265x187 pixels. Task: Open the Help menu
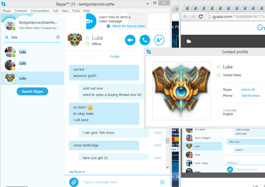86,11
